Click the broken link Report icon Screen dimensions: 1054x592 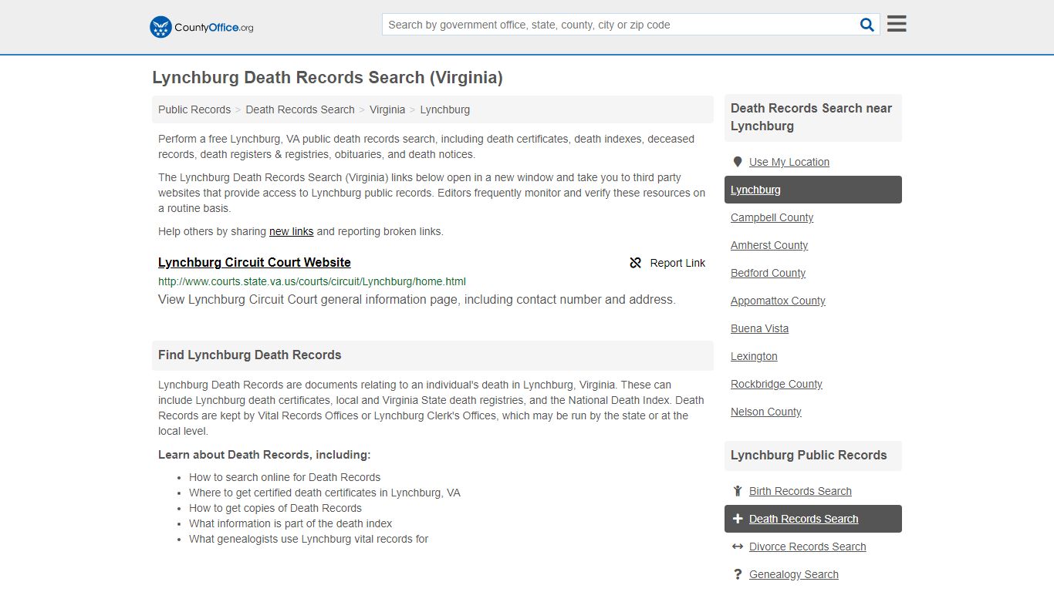[x=636, y=263]
